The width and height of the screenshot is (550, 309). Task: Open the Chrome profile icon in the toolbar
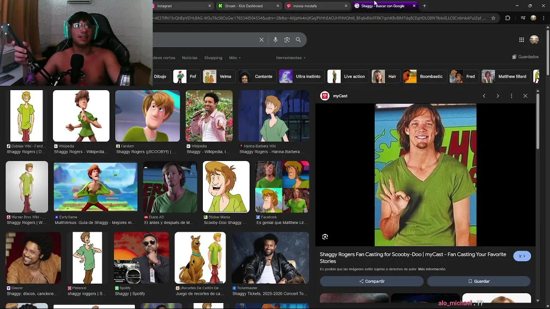[533, 18]
